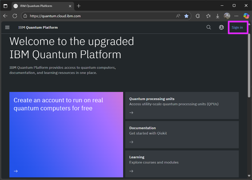Select the IBM Quantum Platform browser tab
This screenshot has height=180, width=252.
43,6
